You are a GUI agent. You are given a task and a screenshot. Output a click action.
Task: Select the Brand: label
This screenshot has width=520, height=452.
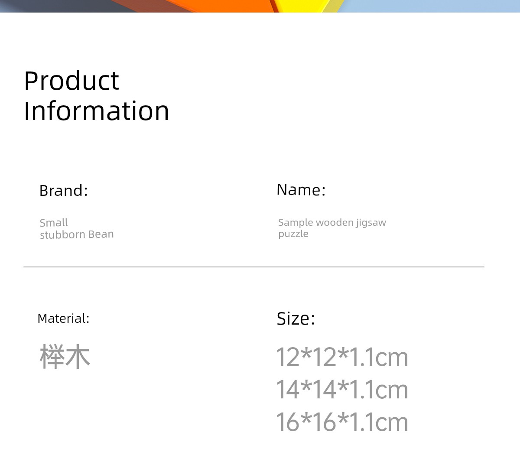tap(63, 191)
